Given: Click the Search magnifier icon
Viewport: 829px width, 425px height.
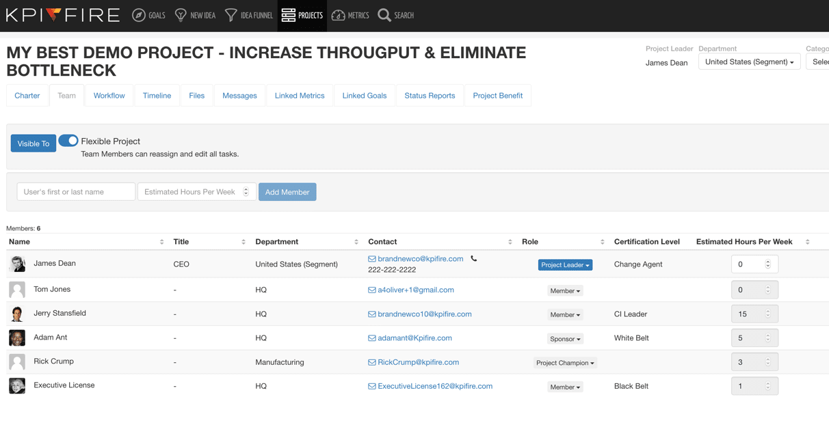Looking at the screenshot, I should [x=384, y=15].
